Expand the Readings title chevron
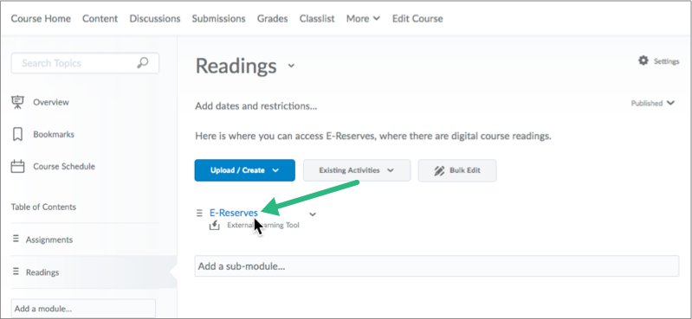 (291, 66)
